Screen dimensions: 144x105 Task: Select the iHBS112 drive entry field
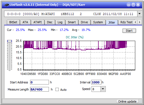click(71, 14)
